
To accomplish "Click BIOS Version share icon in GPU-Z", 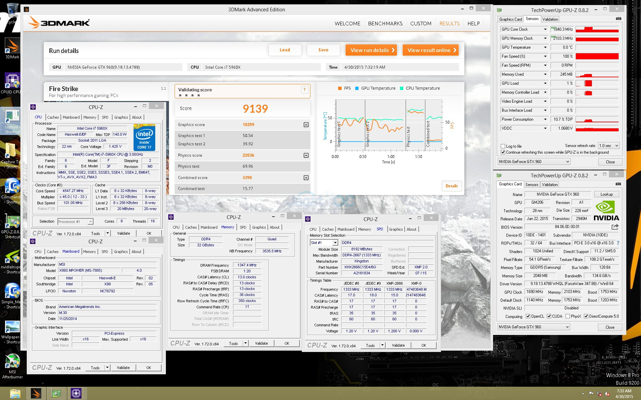I will pyautogui.click(x=615, y=227).
